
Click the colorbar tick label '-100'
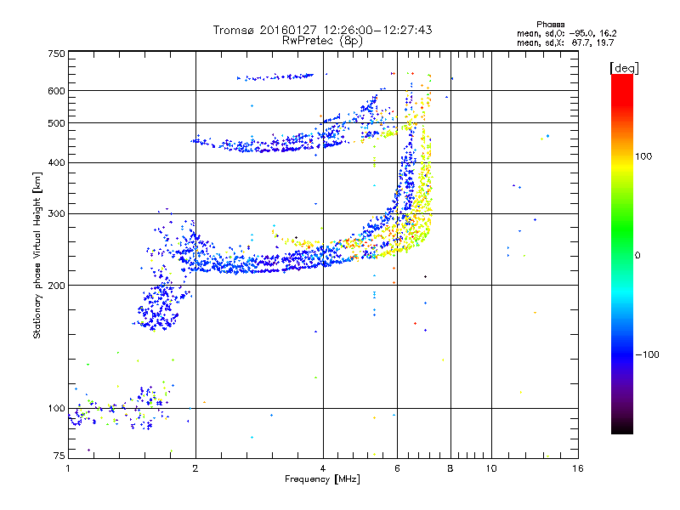pyautogui.click(x=647, y=354)
